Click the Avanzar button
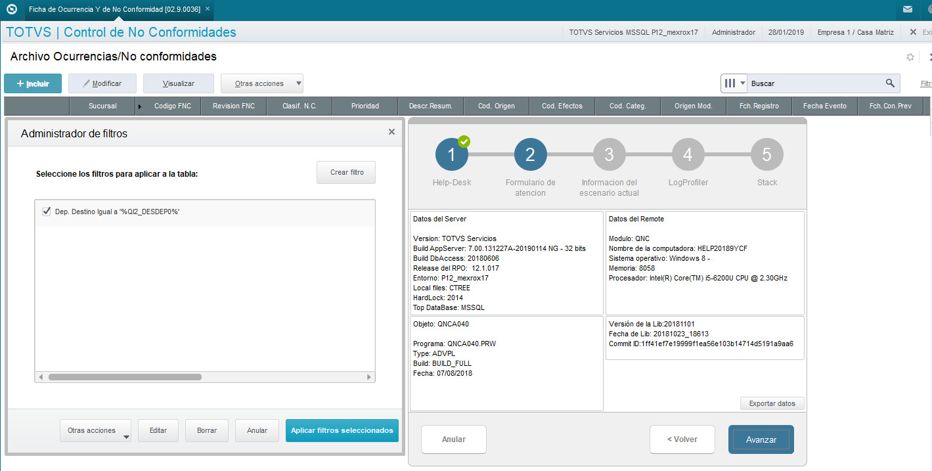This screenshot has width=932, height=471. 761,439
